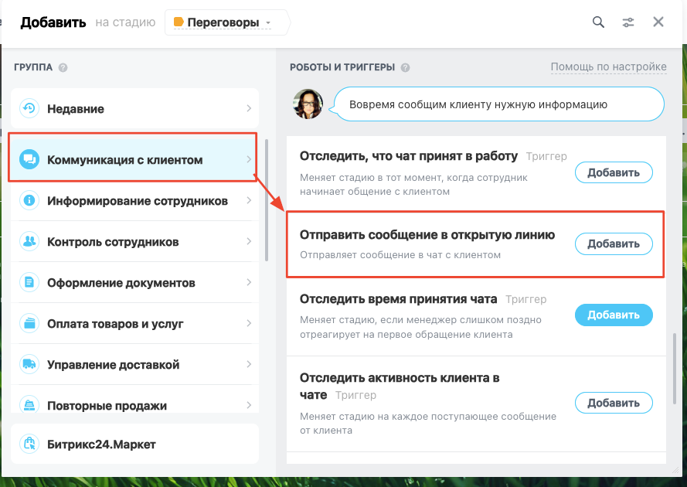
Task: Click help icon next to РОБОТЫ И ТРИГГЕРЫ
Action: coord(405,67)
